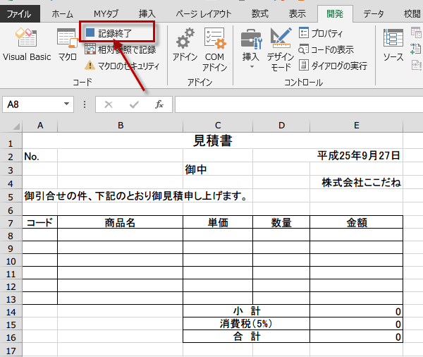423x357 pixels.
Task: Click the 小計 value 0 in row 14
Action: [356, 311]
